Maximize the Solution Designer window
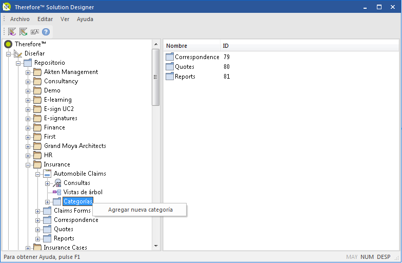 tap(379, 7)
